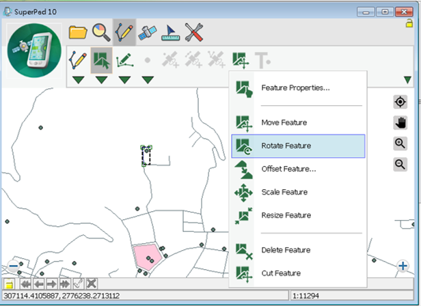Select Feature Properties... menu entry

point(295,88)
